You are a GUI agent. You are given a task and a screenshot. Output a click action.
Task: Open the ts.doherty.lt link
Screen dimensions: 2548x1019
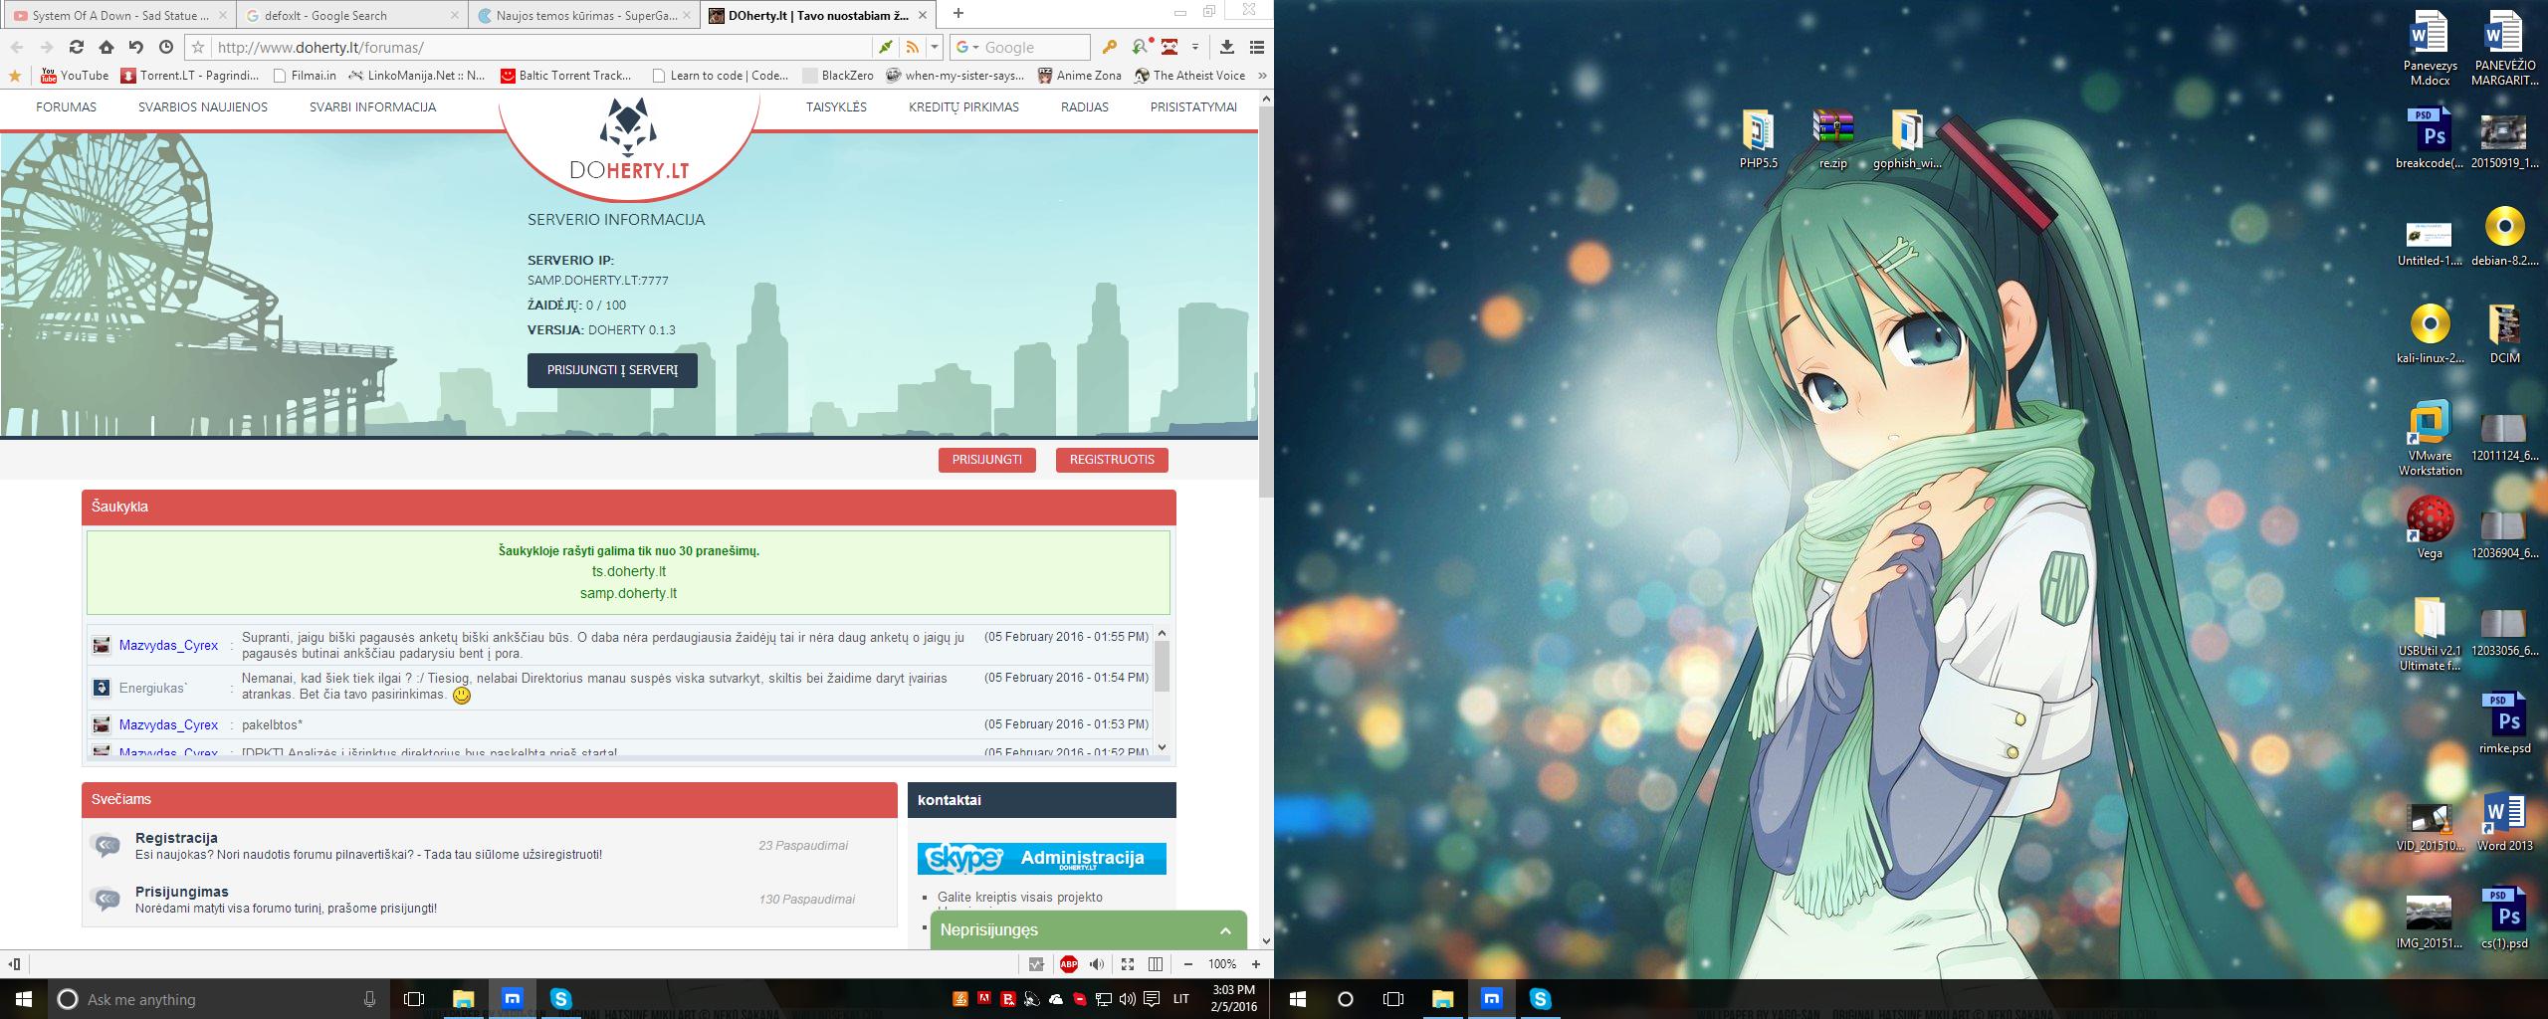(x=628, y=572)
